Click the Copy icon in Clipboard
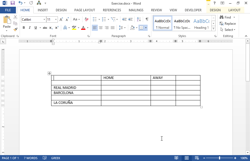The width and height of the screenshot is (250, 161). tap(15, 23)
